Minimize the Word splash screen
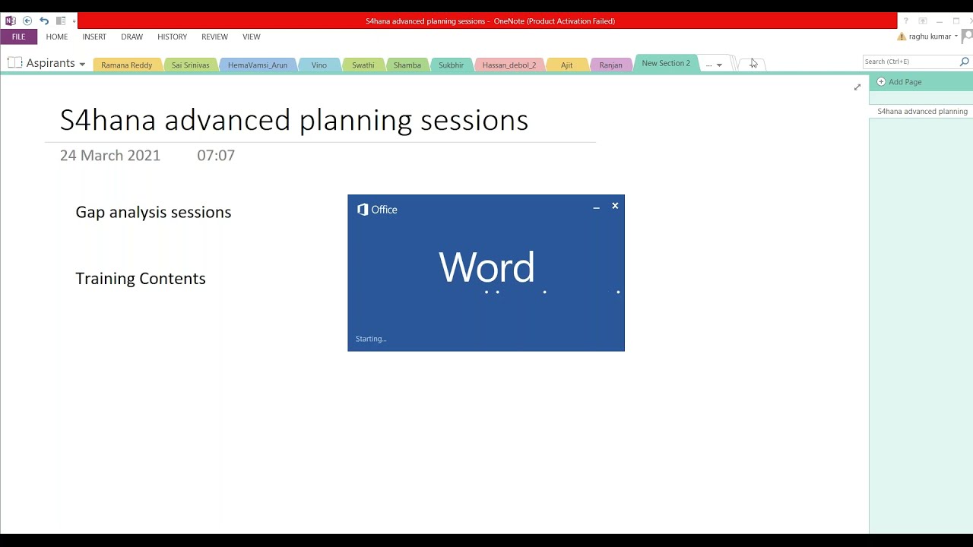The width and height of the screenshot is (973, 547). point(596,207)
